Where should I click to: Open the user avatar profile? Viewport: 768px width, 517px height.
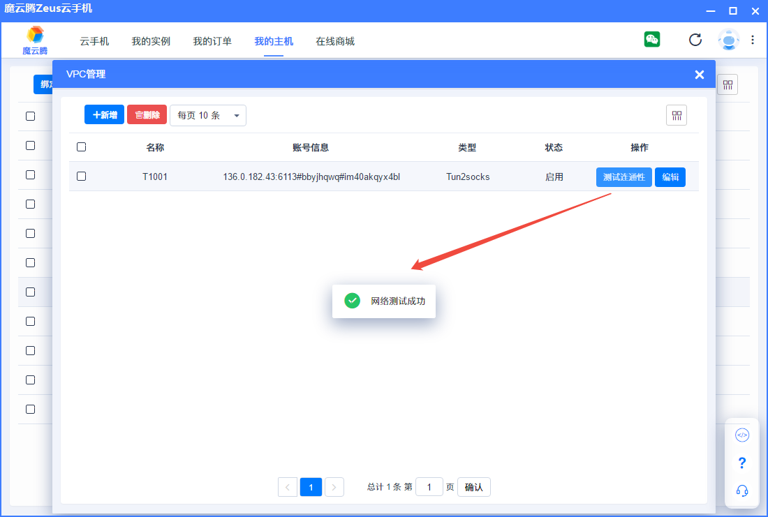(728, 40)
